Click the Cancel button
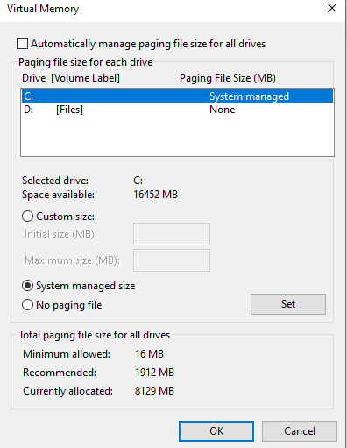347x448 pixels. tap(300, 431)
